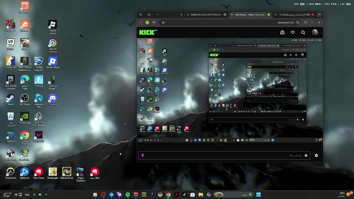
Task: Expand the system tray hidden icons
Action: tap(46, 195)
